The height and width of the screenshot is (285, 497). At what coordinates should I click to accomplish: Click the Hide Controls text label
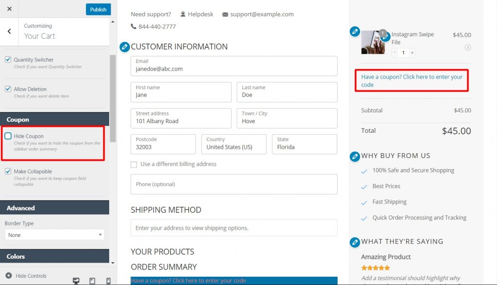point(31,276)
